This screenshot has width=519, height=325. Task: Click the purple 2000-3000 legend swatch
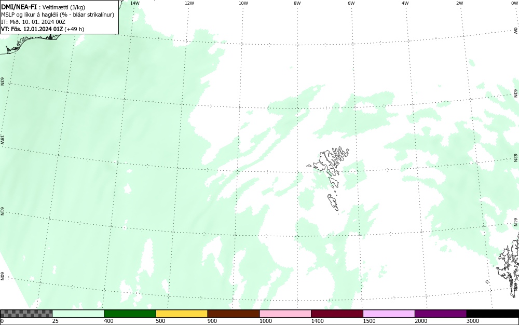click(x=441, y=314)
